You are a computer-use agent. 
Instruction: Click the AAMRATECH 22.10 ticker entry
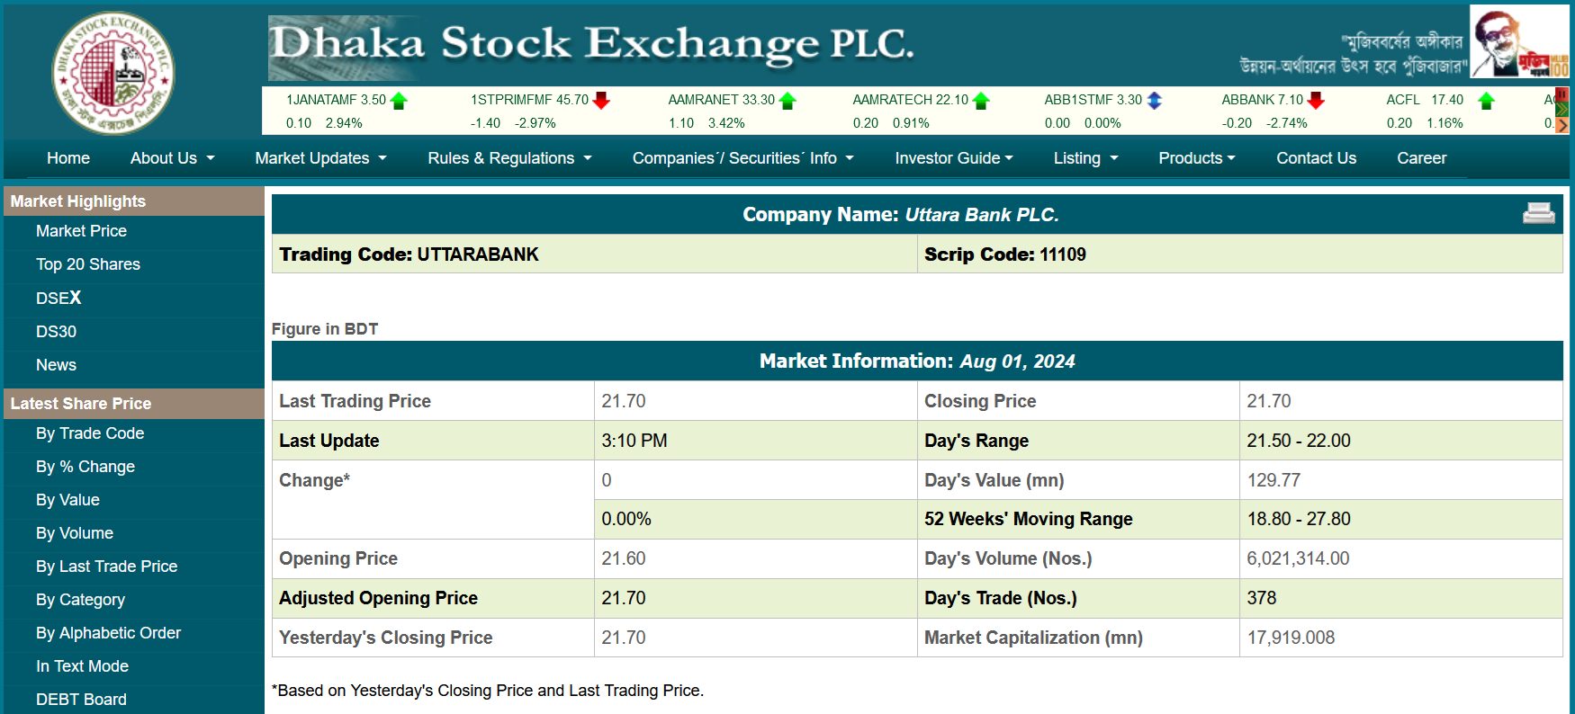(911, 100)
